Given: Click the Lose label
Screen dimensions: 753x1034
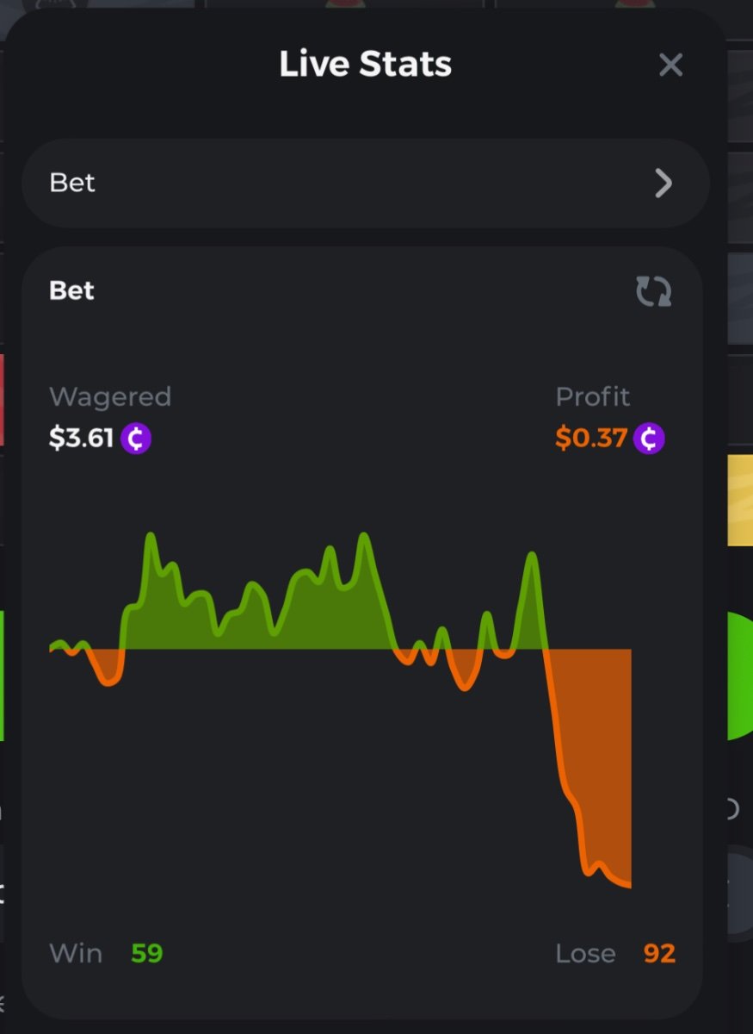Looking at the screenshot, I should 585,954.
